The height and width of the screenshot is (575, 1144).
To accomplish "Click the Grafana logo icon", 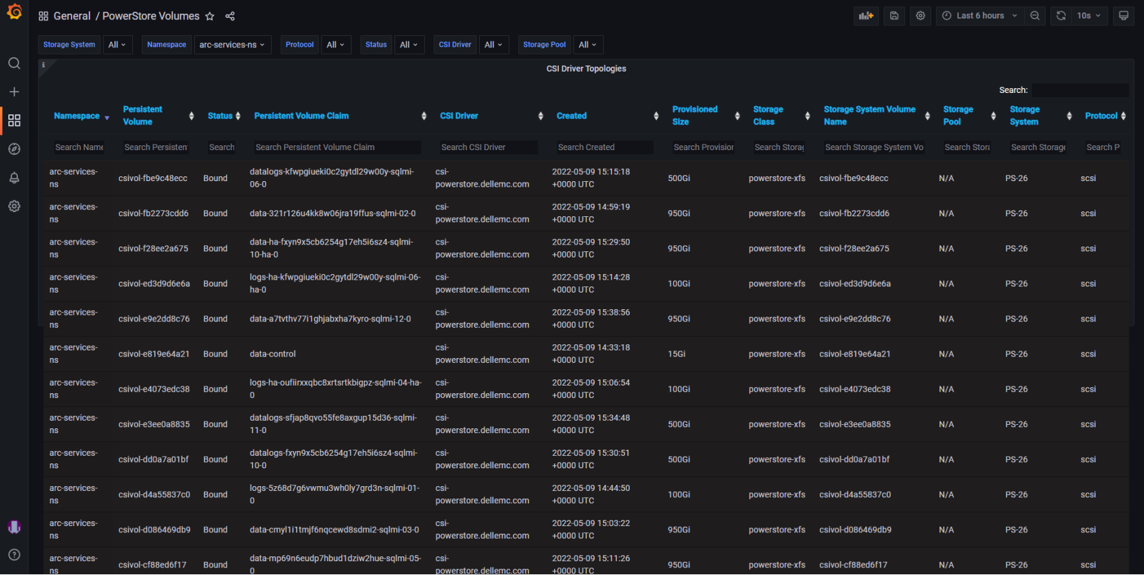I will [x=14, y=12].
